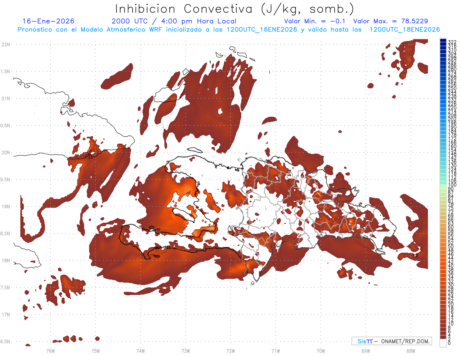Image resolution: width=461 pixels, height=356 pixels.
Task: Click the '73W' longitude label
Action: (186, 351)
